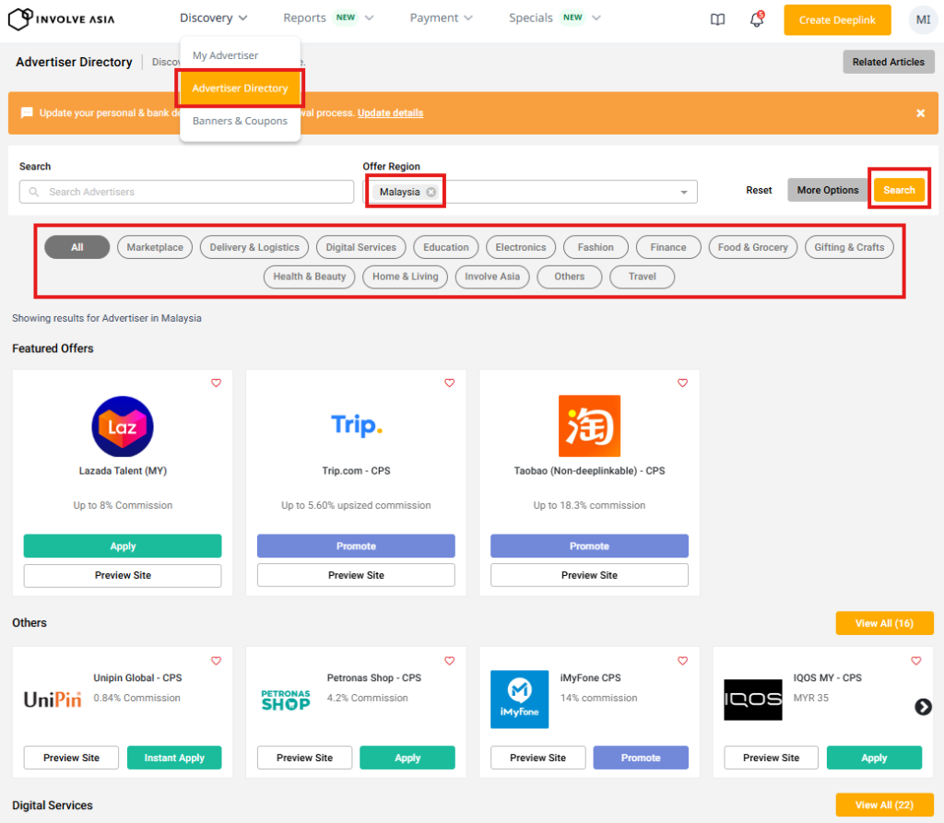Expand the Reports menu
The width and height of the screenshot is (944, 823).
point(327,18)
